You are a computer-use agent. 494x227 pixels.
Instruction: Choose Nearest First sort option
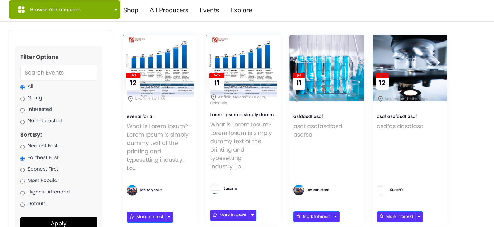click(x=23, y=147)
